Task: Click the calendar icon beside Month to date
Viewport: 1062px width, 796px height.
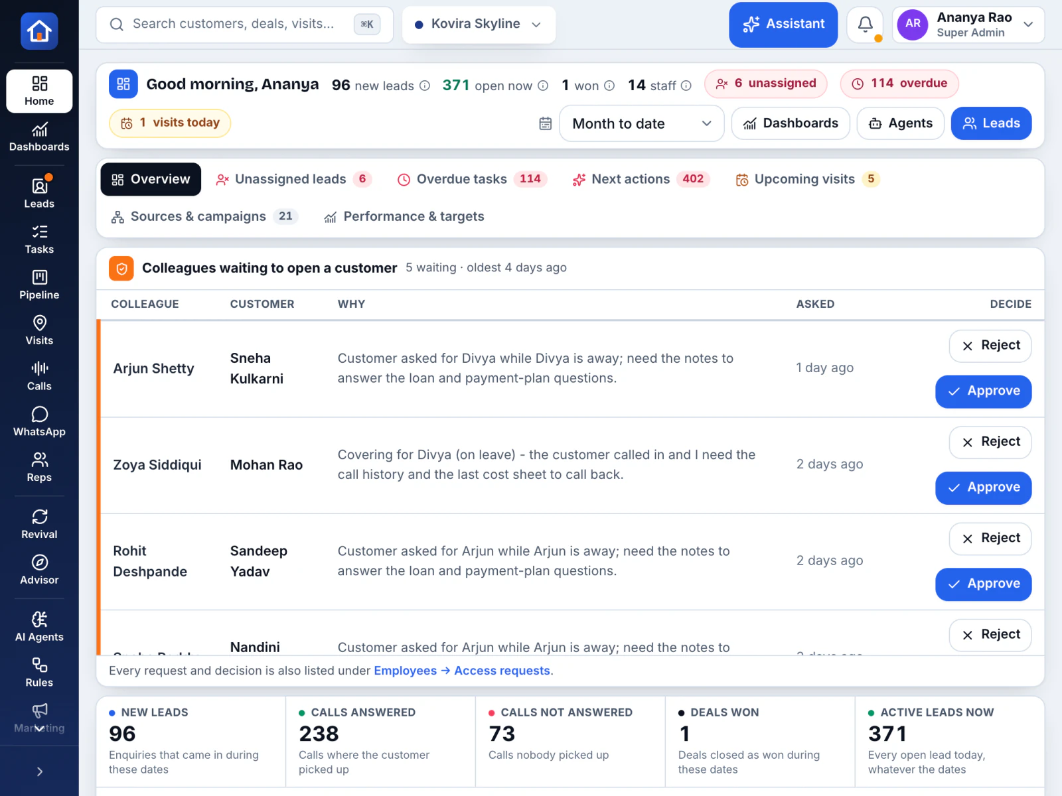Action: (546, 123)
